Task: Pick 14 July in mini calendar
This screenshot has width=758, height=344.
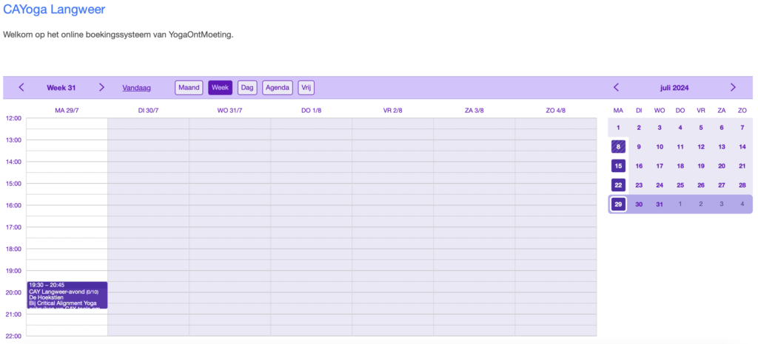Action: coord(742,147)
